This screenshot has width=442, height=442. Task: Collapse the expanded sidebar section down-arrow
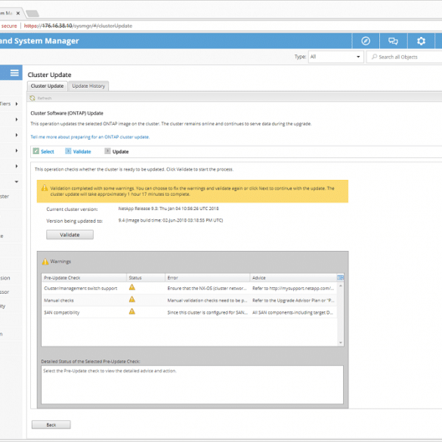[x=17, y=182]
